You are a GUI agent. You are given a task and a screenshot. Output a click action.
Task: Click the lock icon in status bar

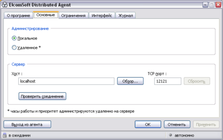pos(5,135)
